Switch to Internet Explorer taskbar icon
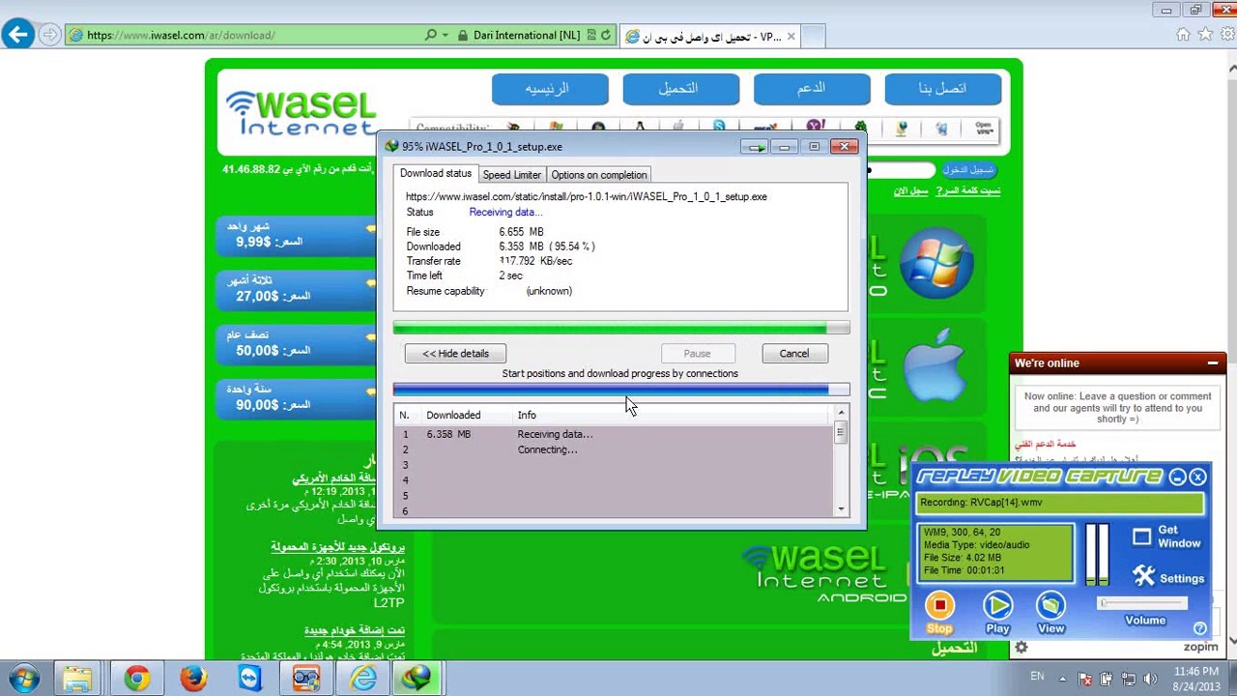This screenshot has height=696, width=1237. (x=363, y=679)
